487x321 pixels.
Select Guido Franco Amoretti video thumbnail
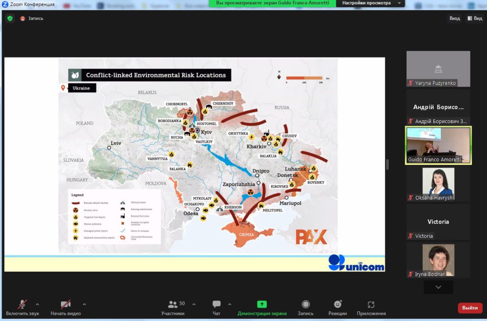[x=438, y=145]
